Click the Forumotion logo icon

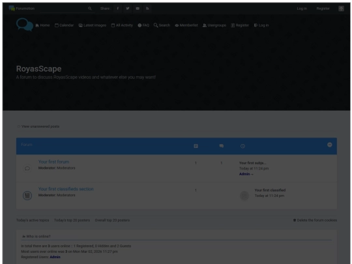click(12, 8)
